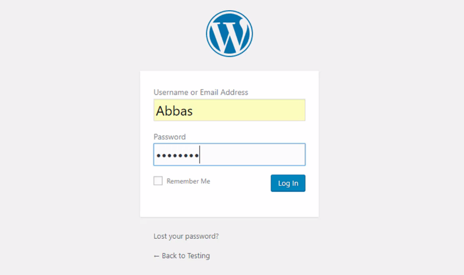Image resolution: width=464 pixels, height=275 pixels.
Task: Click inside the Password field
Action: 229,155
